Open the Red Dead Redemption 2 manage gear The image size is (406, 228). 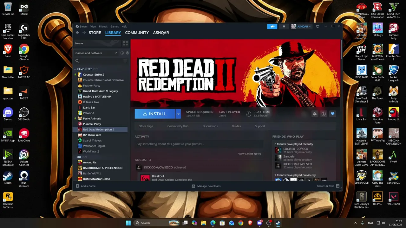click(315, 114)
